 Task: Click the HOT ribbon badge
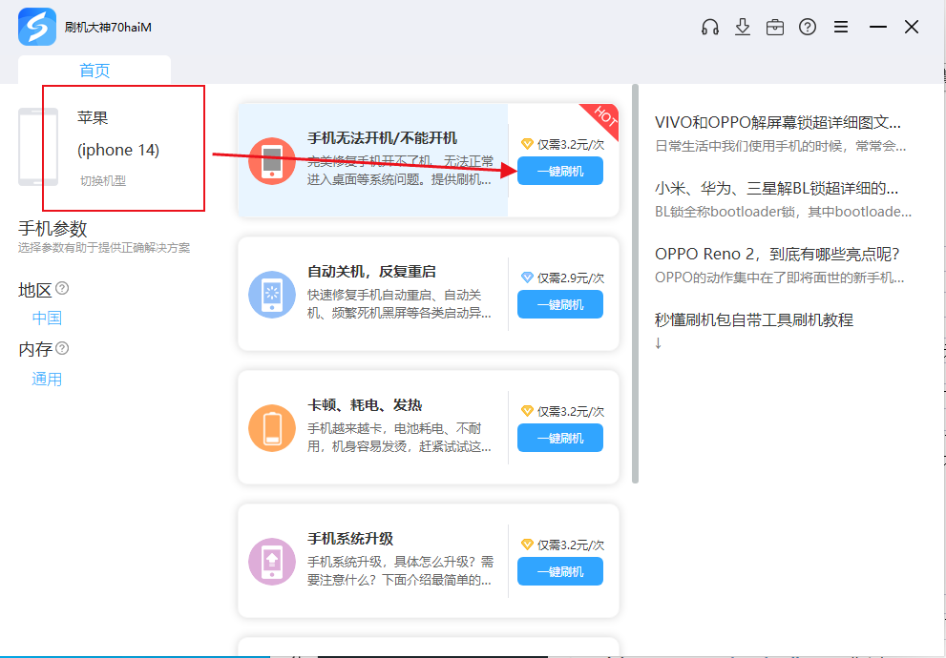(x=603, y=117)
